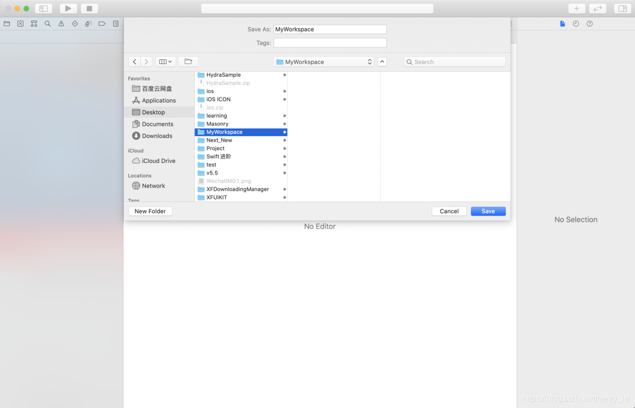Select Applications in the sidebar
The height and width of the screenshot is (408, 635).
point(159,100)
